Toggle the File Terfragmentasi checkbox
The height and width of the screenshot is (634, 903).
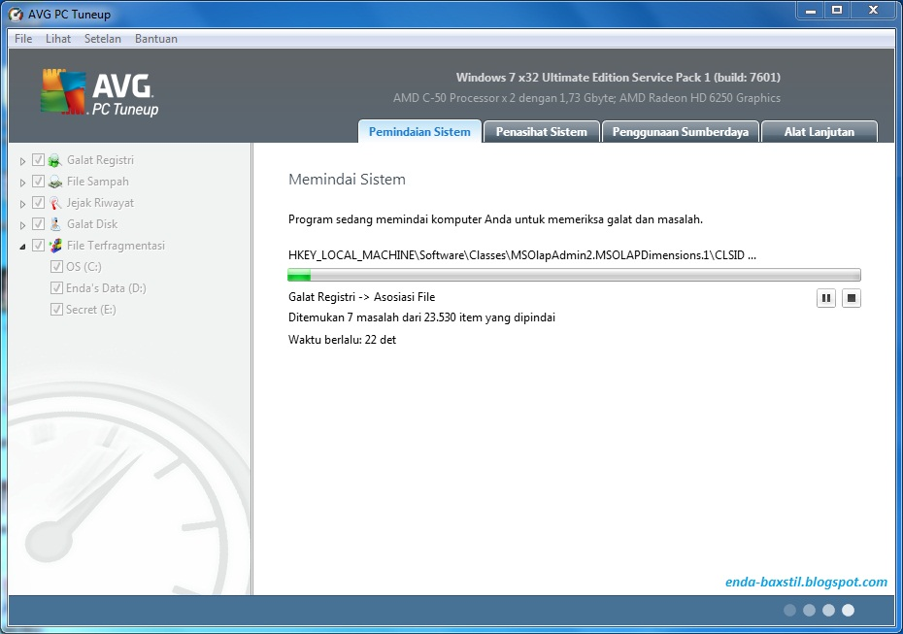[x=38, y=246]
